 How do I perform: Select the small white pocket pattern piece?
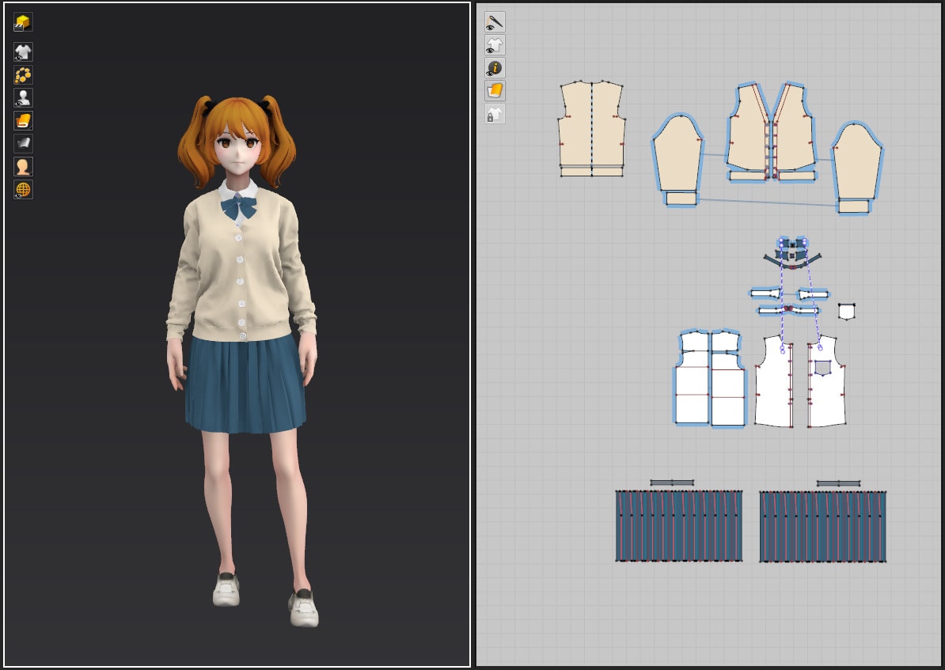coord(846,312)
